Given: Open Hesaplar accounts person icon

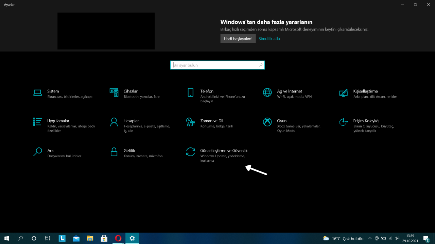Looking at the screenshot, I should [x=114, y=122].
